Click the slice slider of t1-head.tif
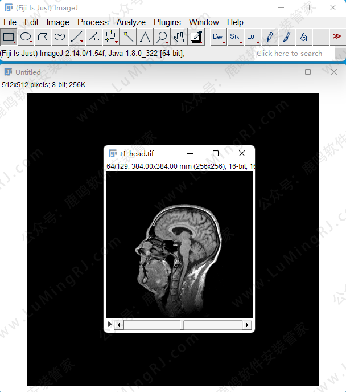The image size is (346, 392). coord(183,325)
